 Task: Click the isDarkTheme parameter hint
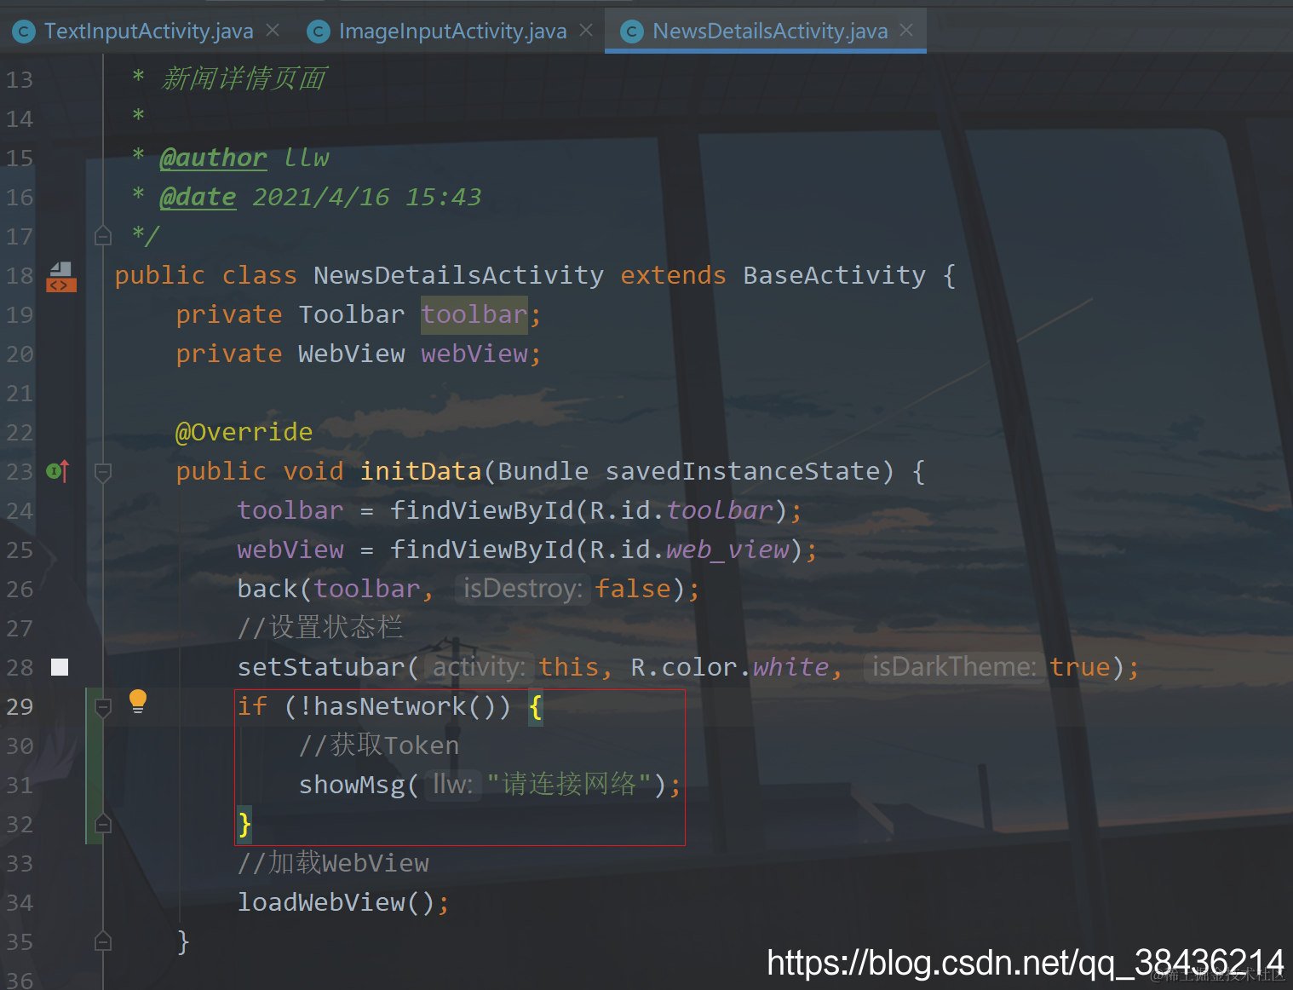[954, 667]
